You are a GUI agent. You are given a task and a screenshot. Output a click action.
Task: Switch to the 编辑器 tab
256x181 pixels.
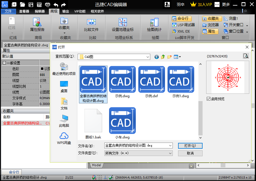(x=40, y=11)
